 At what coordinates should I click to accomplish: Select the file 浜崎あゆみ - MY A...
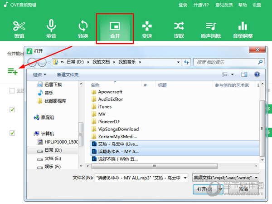pos(175,152)
